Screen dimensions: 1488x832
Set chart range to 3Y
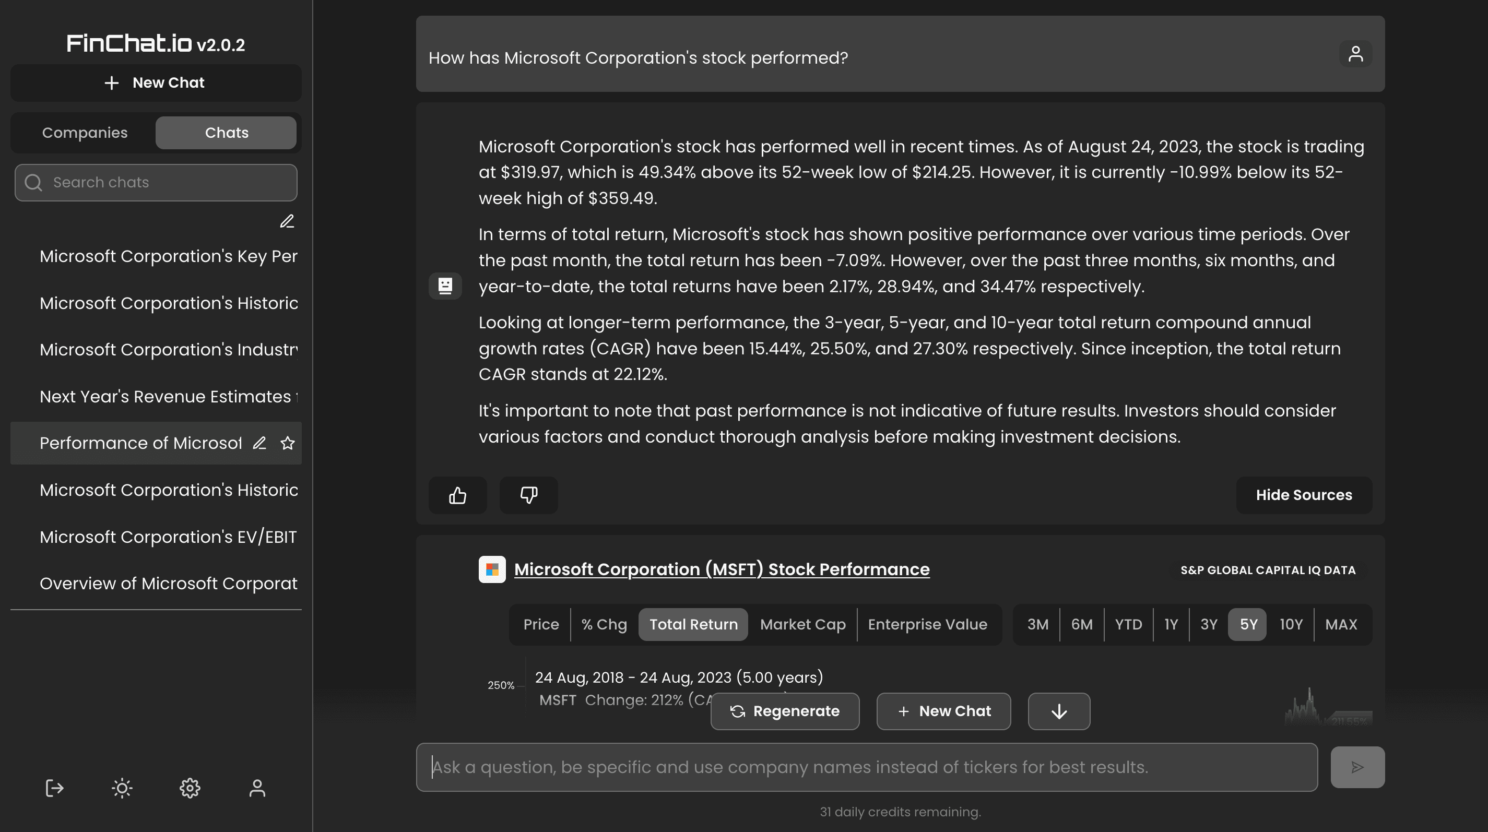click(1209, 624)
